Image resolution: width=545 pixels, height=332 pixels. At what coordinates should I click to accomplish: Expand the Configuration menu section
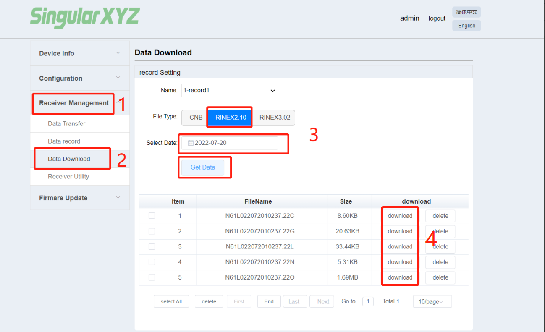pyautogui.click(x=79, y=78)
